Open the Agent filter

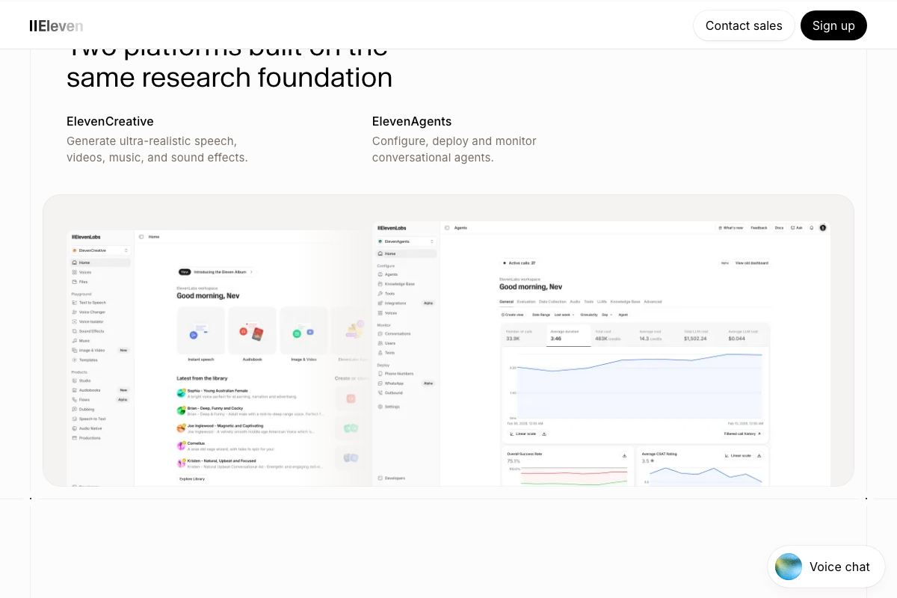click(x=623, y=315)
